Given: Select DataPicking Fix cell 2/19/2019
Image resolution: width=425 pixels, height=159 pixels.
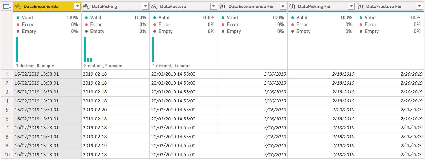Looking at the screenshot, I should click(322, 146).
